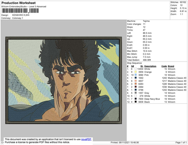188x145 pixels.
Task: Click the St. column header
Action: (142, 66)
